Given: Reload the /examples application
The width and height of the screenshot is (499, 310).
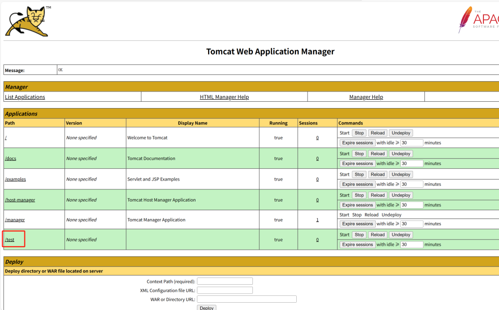Looking at the screenshot, I should [378, 174].
